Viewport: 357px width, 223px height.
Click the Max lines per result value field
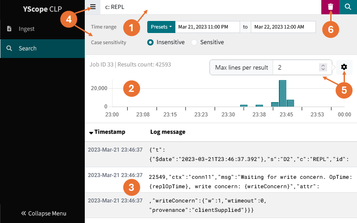296,67
